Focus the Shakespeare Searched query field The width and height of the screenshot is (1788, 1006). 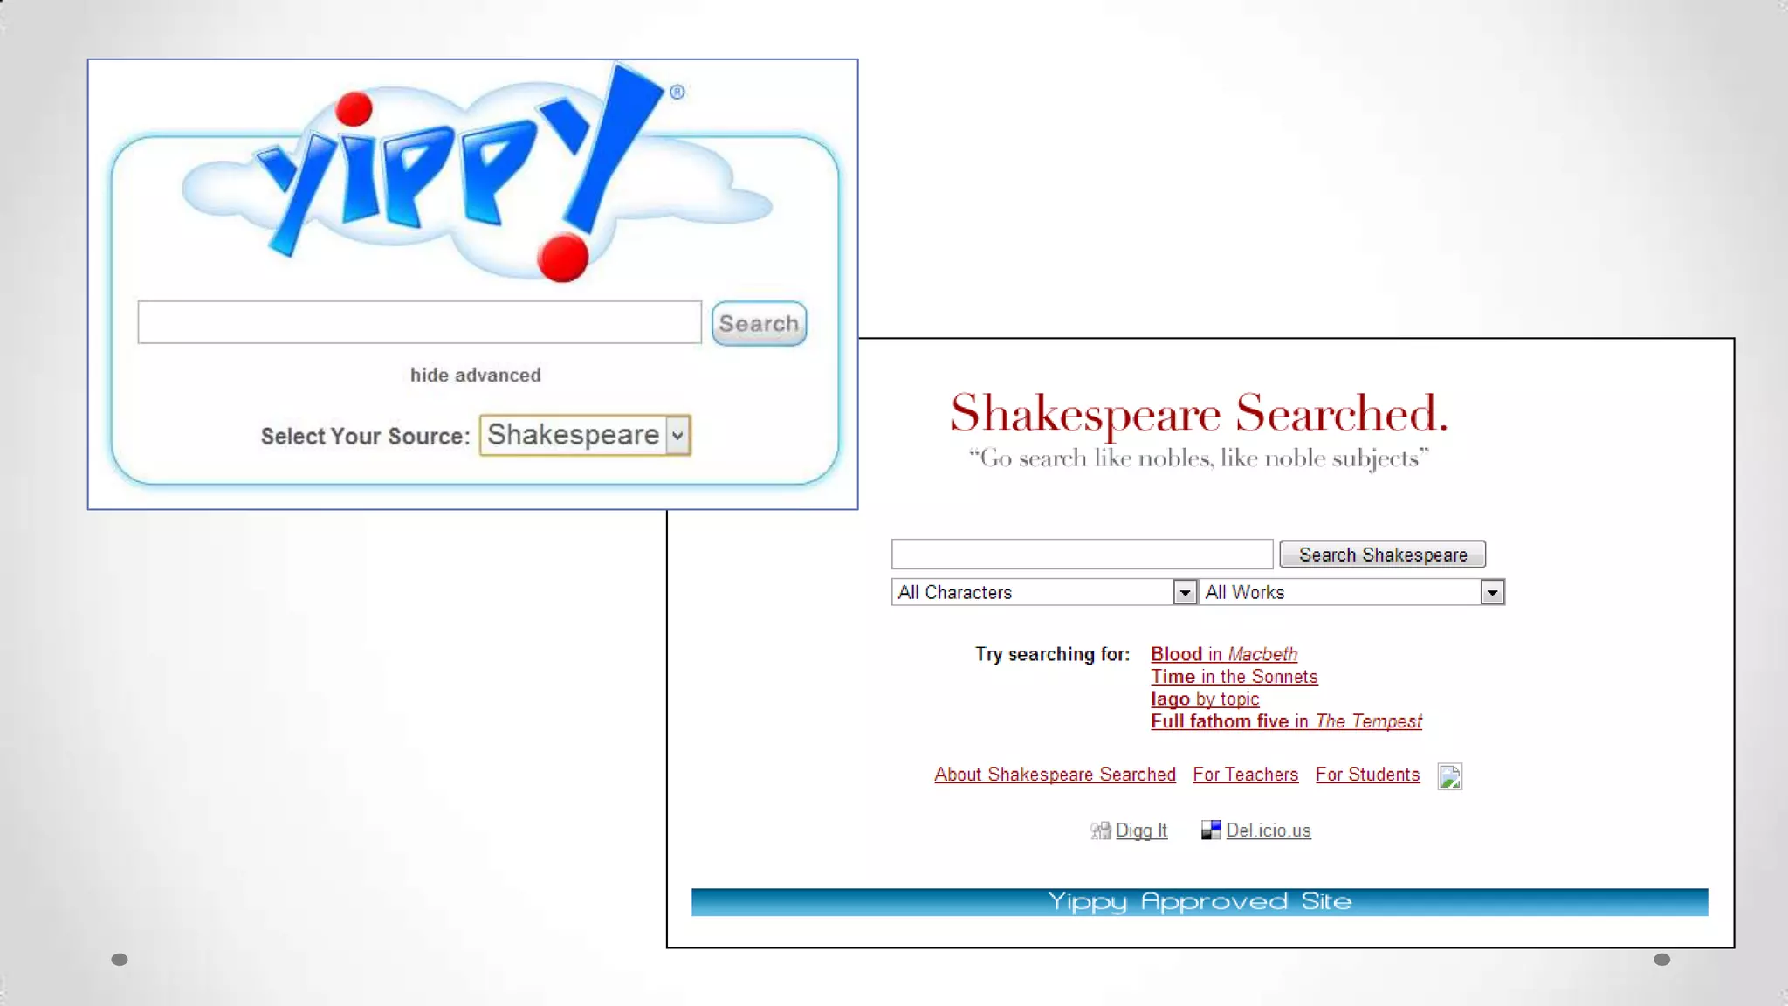[x=1082, y=555]
